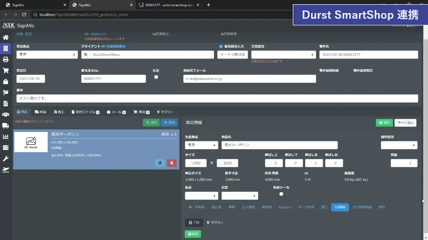
Task: Open the home icon in the sidebar
Action: point(6,38)
